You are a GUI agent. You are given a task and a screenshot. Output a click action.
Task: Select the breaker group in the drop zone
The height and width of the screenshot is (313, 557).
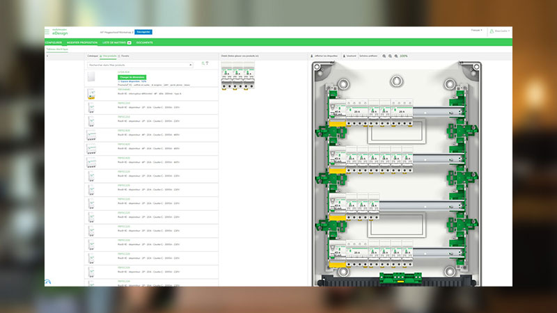[x=237, y=76]
